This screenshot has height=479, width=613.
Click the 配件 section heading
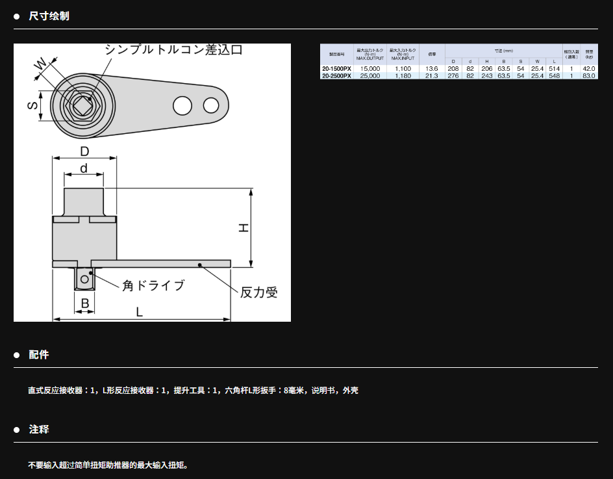(39, 355)
